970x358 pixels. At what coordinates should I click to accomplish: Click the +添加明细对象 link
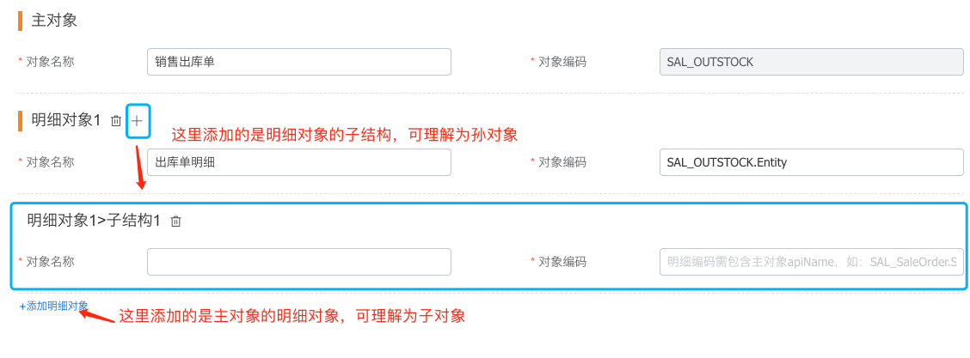click(x=54, y=306)
